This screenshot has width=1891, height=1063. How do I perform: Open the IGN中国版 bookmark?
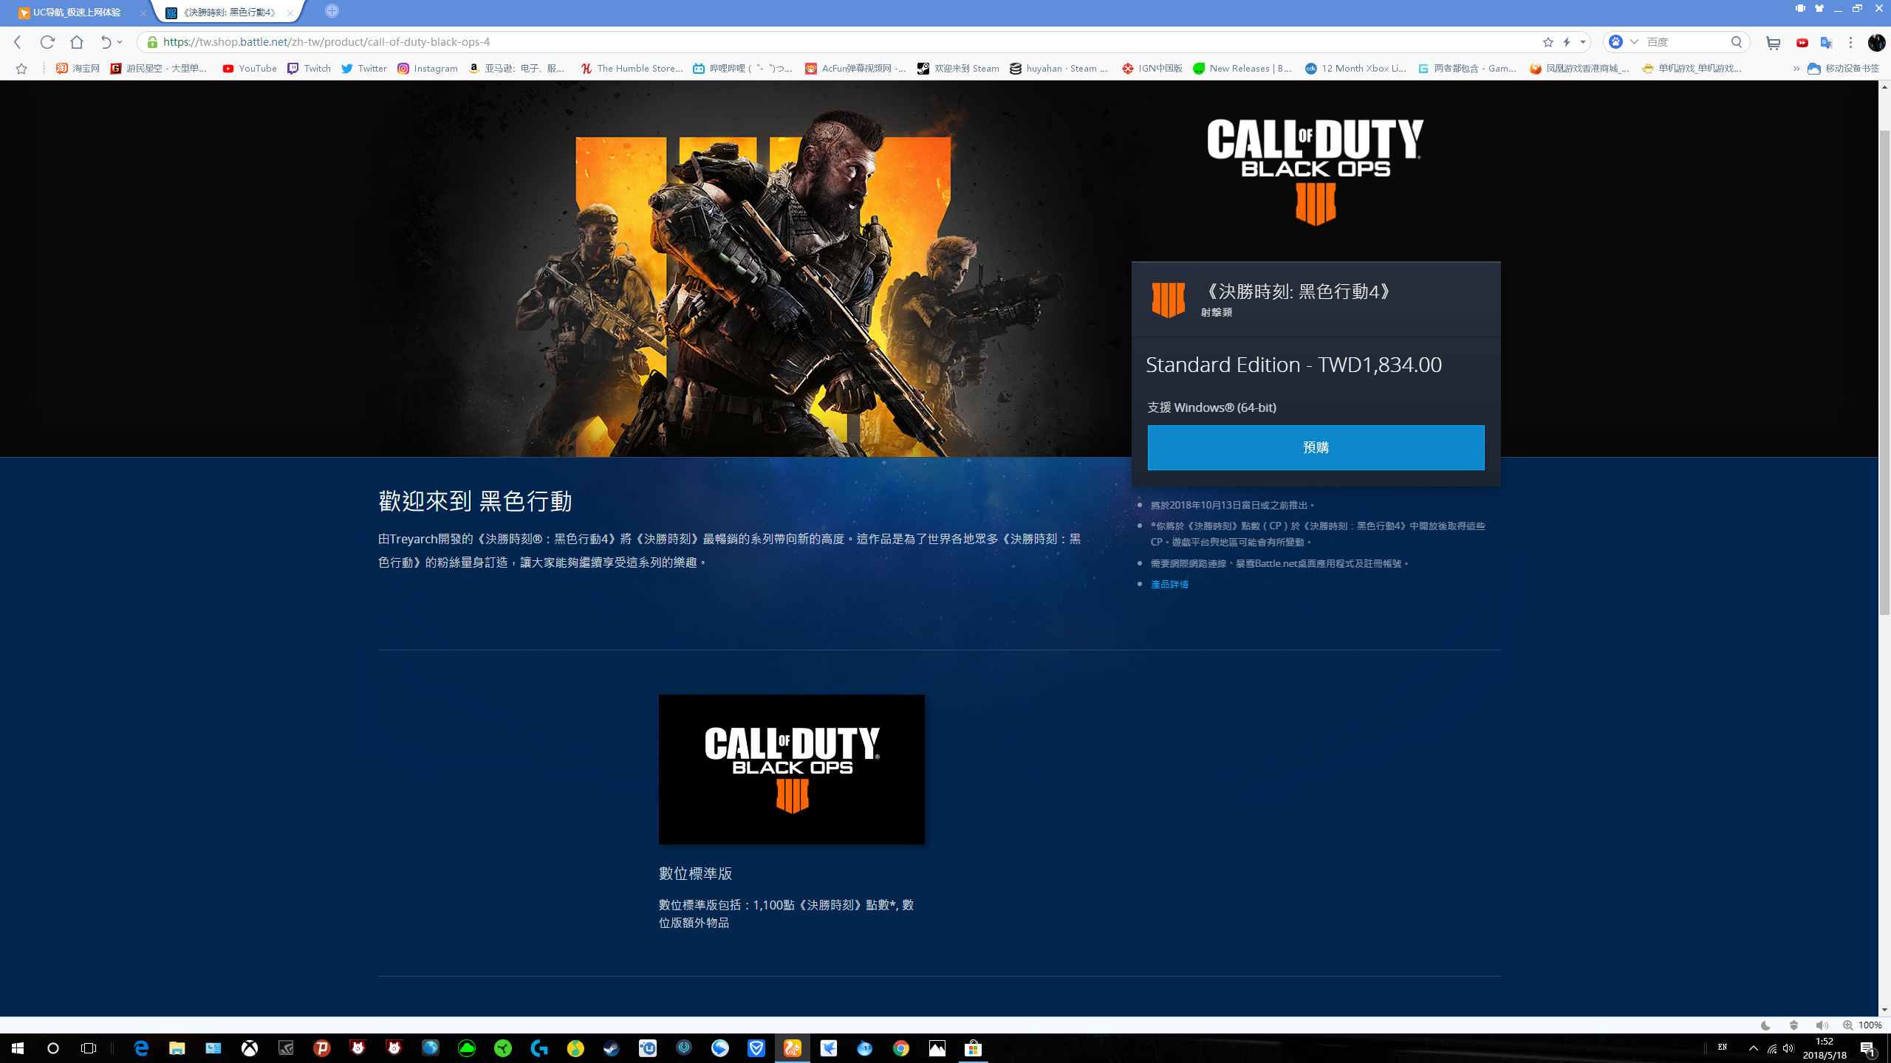pyautogui.click(x=1152, y=69)
